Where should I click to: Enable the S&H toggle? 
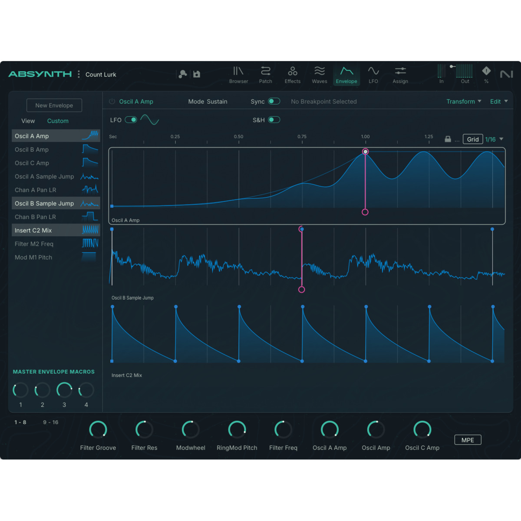274,119
